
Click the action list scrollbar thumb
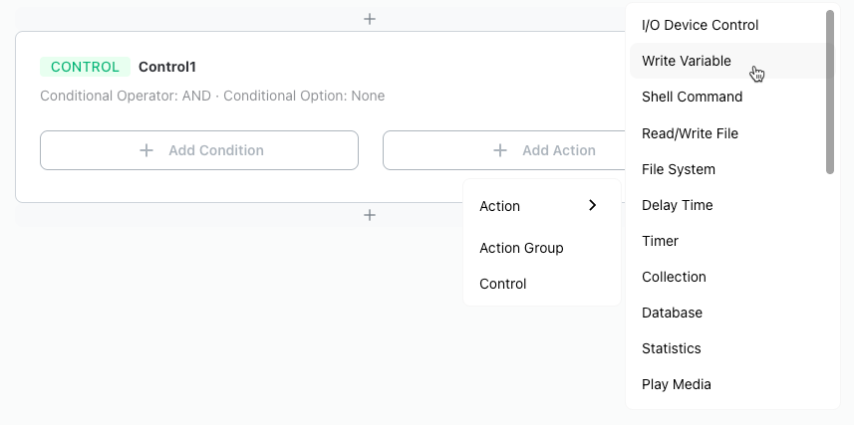click(830, 92)
